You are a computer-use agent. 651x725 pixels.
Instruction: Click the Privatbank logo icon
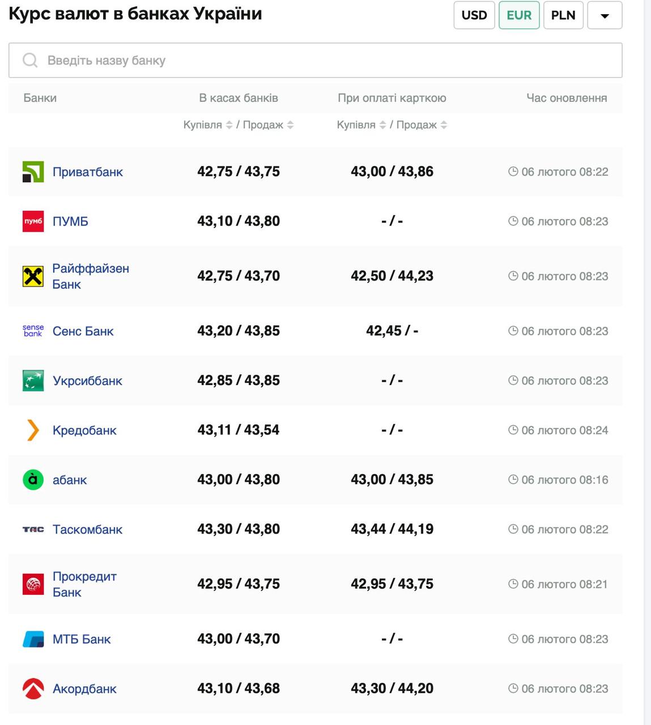coord(33,172)
